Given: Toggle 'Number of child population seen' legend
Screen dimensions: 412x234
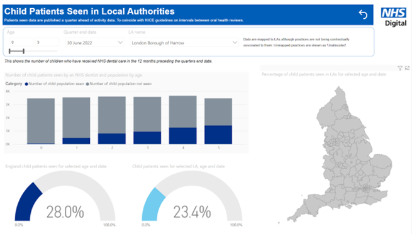Looking at the screenshot, I should [x=54, y=84].
